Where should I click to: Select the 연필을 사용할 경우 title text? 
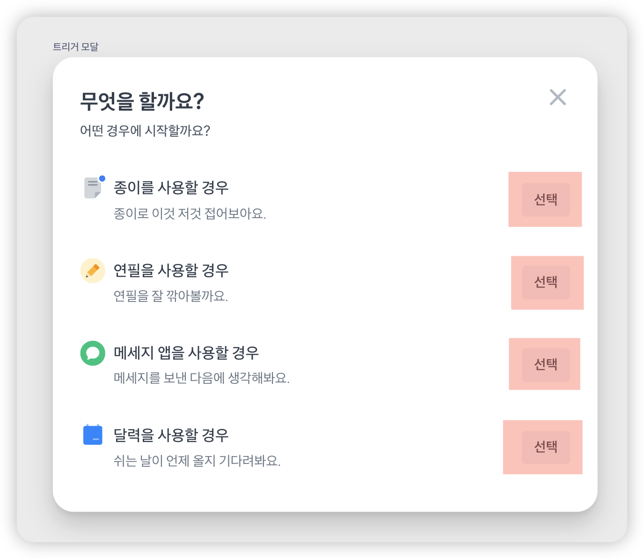(x=171, y=271)
